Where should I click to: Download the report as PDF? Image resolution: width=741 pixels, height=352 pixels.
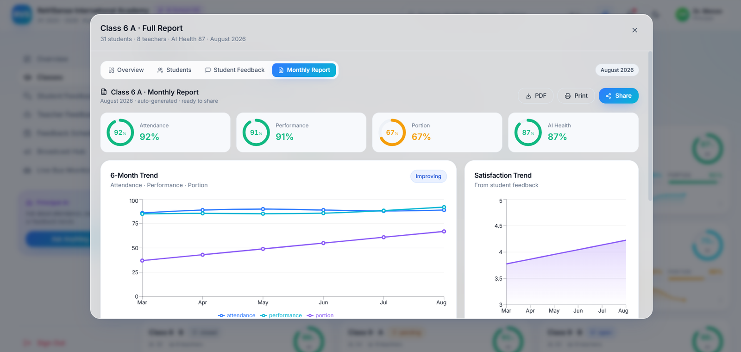pyautogui.click(x=535, y=96)
